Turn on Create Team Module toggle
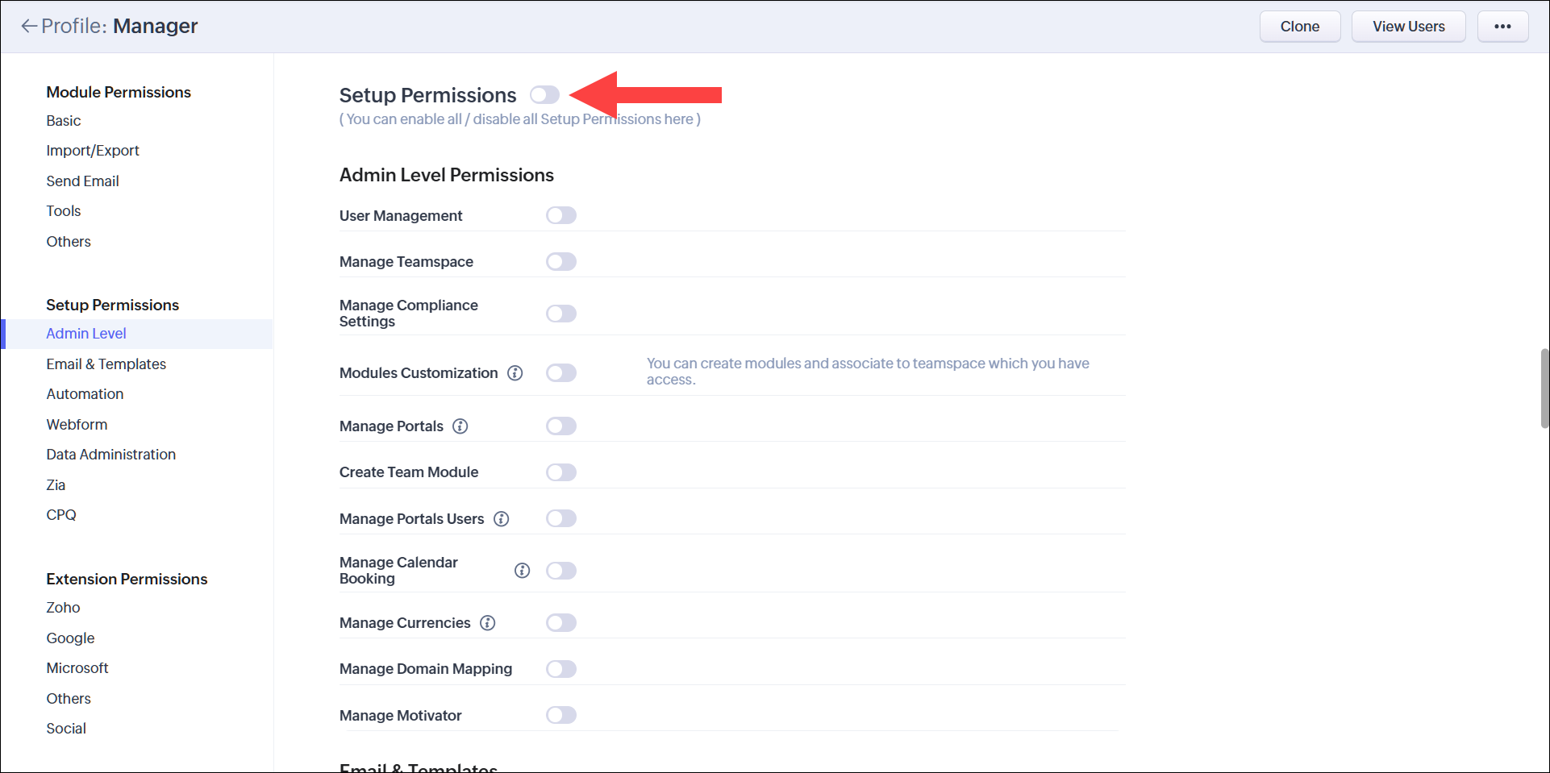 click(x=560, y=472)
